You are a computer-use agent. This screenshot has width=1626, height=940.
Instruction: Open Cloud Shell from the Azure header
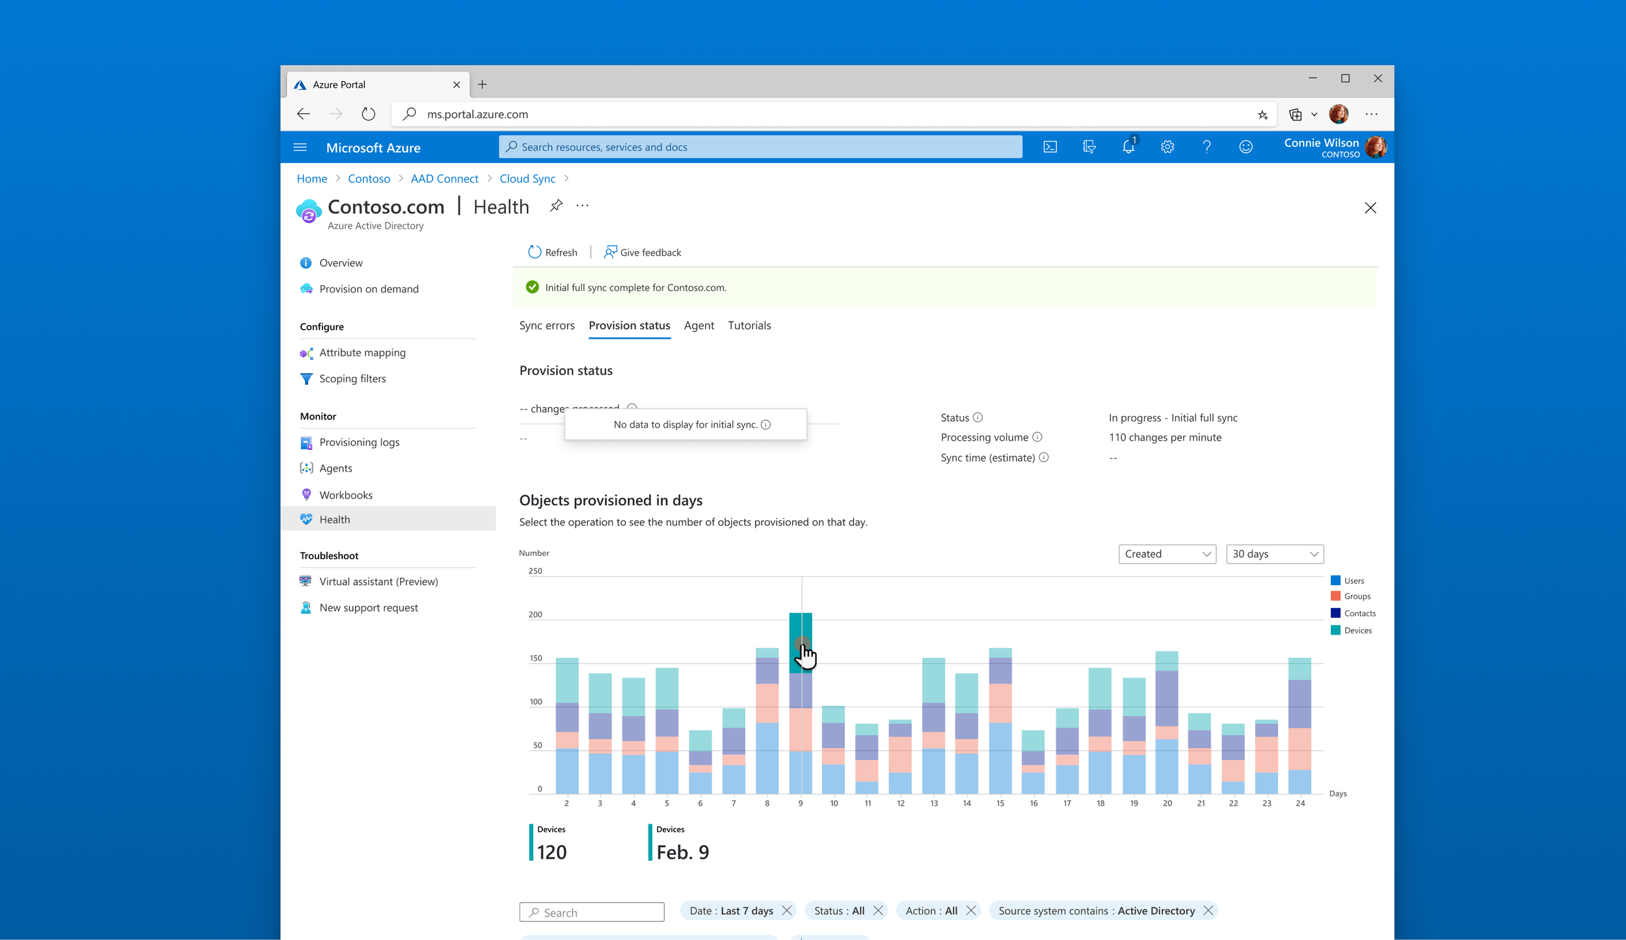tap(1050, 147)
